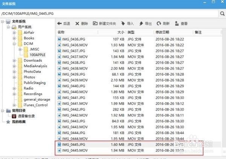Select file IMG_0443.MOV
Viewport: 226px width, 159px height.
[x=75, y=127]
